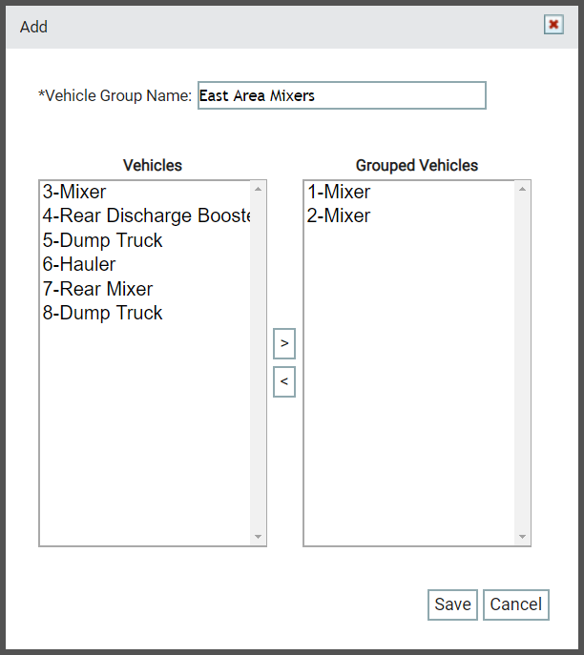Close the Add dialog with red X
The height and width of the screenshot is (655, 584).
tap(553, 25)
